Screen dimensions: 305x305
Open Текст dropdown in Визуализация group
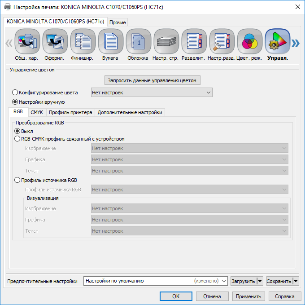pyautogui.click(x=190, y=231)
